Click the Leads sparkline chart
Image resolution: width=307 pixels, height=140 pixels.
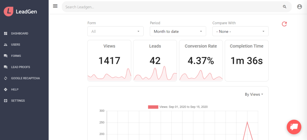click(x=155, y=73)
